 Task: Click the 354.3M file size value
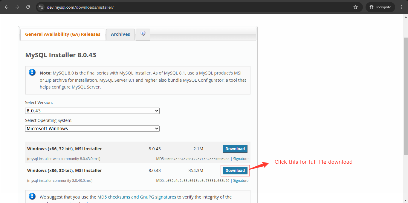(196, 171)
